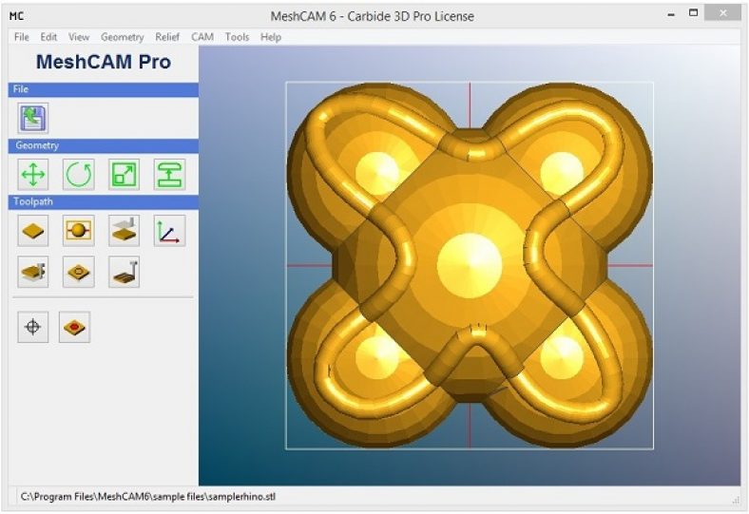Open the Help menu
749x514 pixels.
click(x=271, y=37)
